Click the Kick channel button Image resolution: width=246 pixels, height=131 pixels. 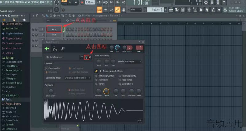pyautogui.click(x=54, y=29)
